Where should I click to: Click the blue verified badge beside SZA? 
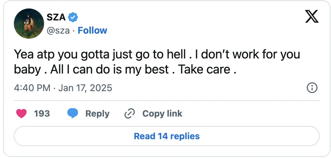click(x=73, y=18)
